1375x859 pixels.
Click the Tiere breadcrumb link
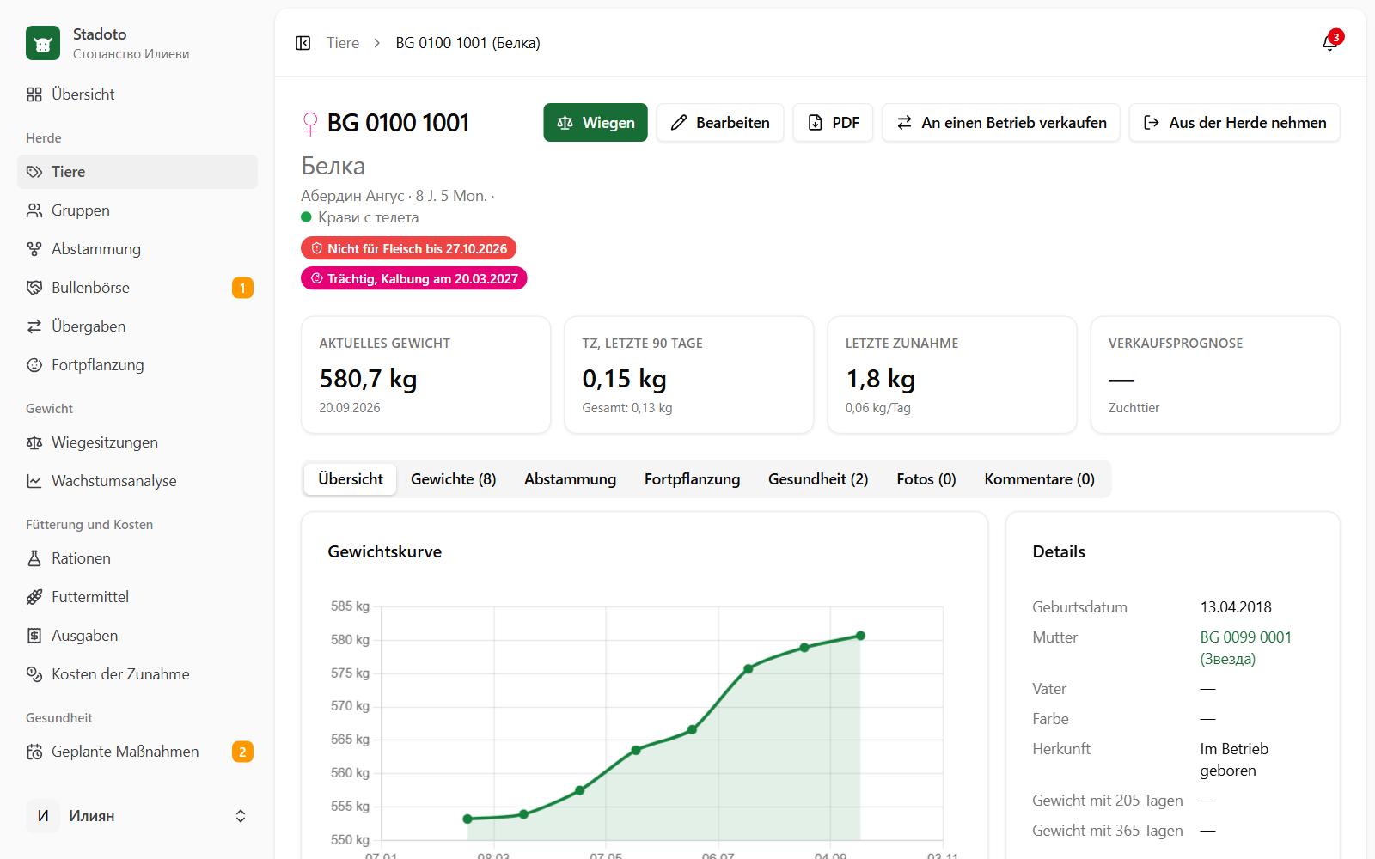[x=343, y=43]
